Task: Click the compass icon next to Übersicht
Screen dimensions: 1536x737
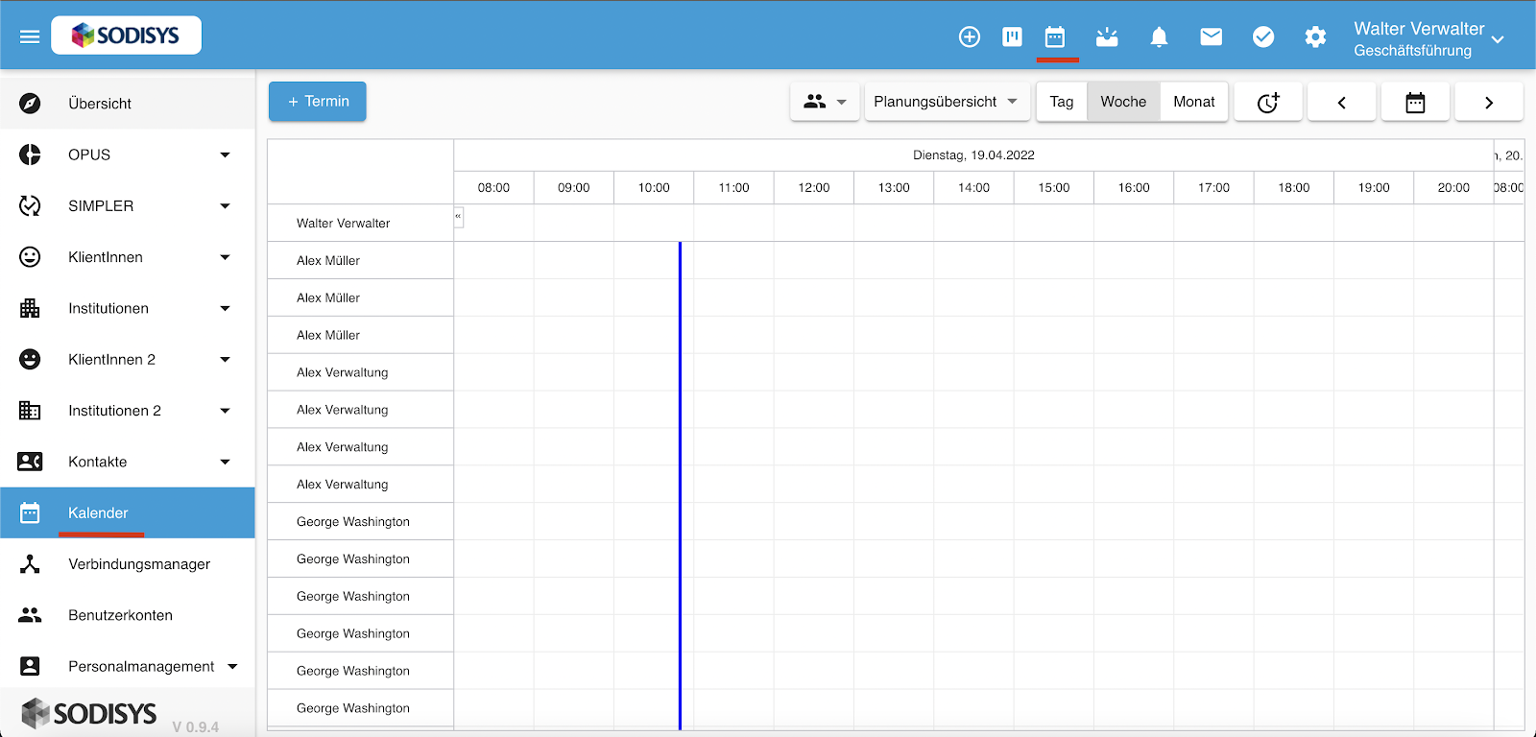Action: point(30,104)
